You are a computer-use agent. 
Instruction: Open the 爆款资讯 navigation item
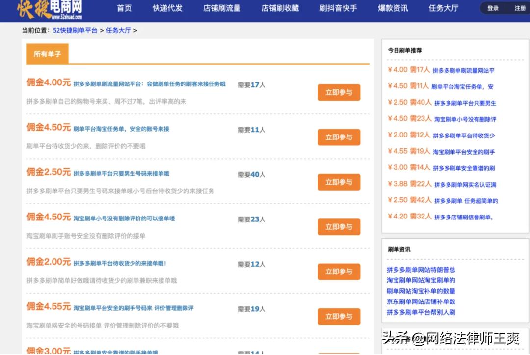[x=392, y=8]
